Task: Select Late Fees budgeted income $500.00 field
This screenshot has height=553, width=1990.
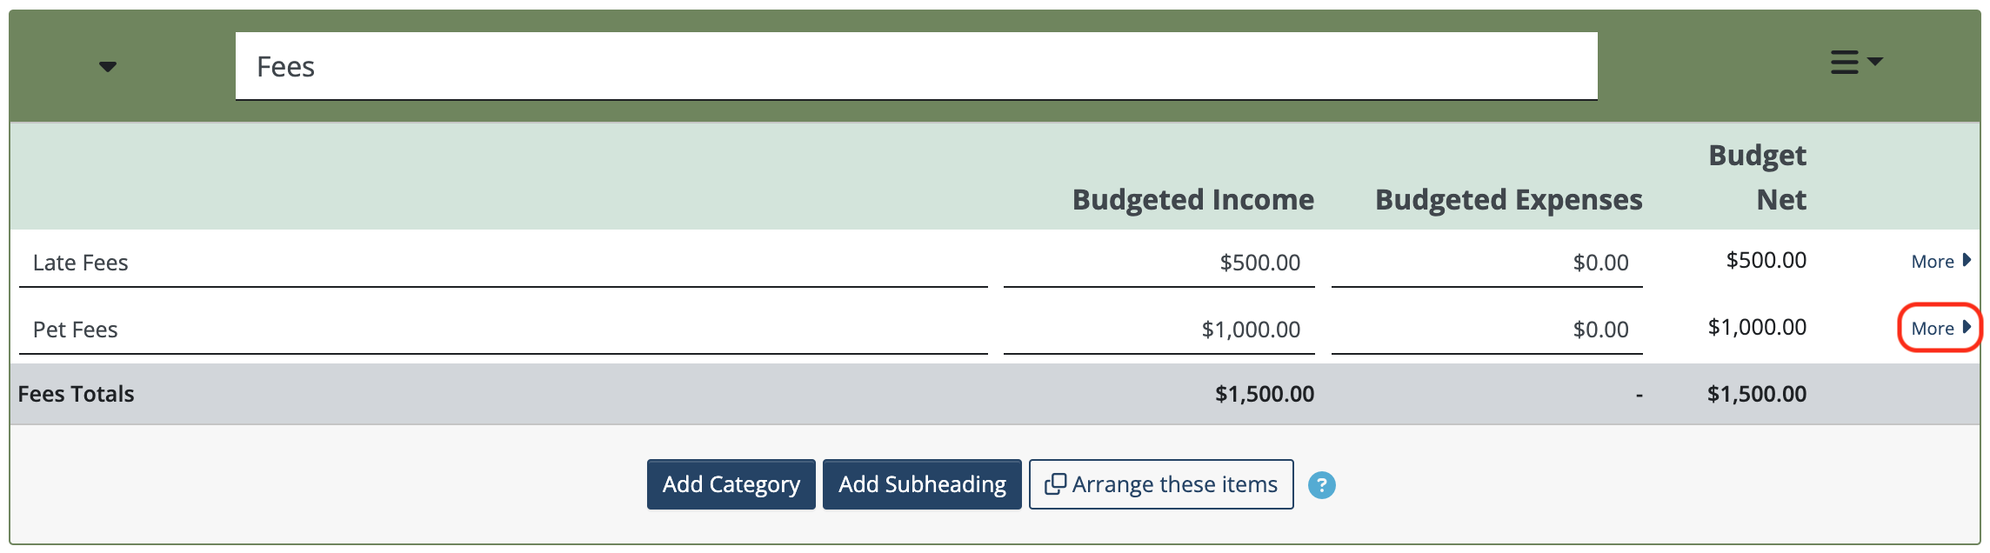Action: 1159,263
